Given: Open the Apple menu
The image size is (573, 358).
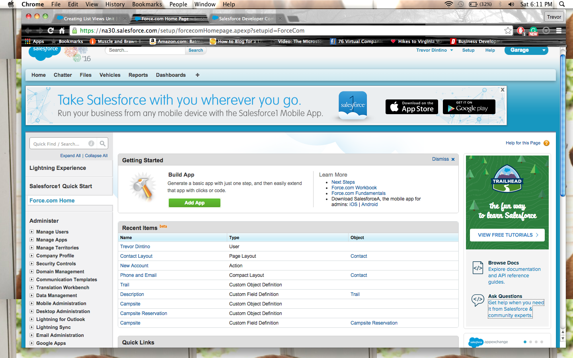Looking at the screenshot, I should pos(11,4).
